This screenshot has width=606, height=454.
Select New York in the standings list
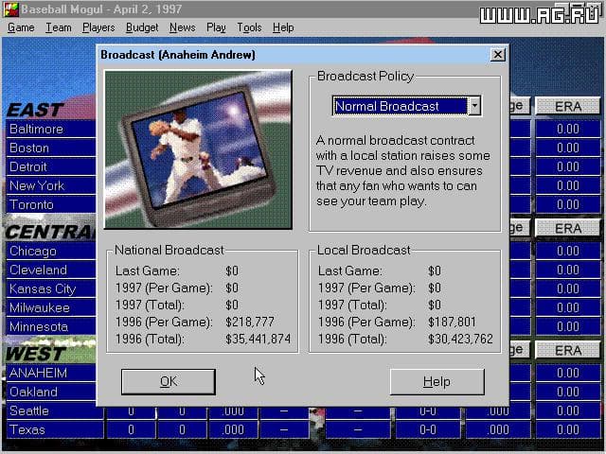tap(51, 185)
